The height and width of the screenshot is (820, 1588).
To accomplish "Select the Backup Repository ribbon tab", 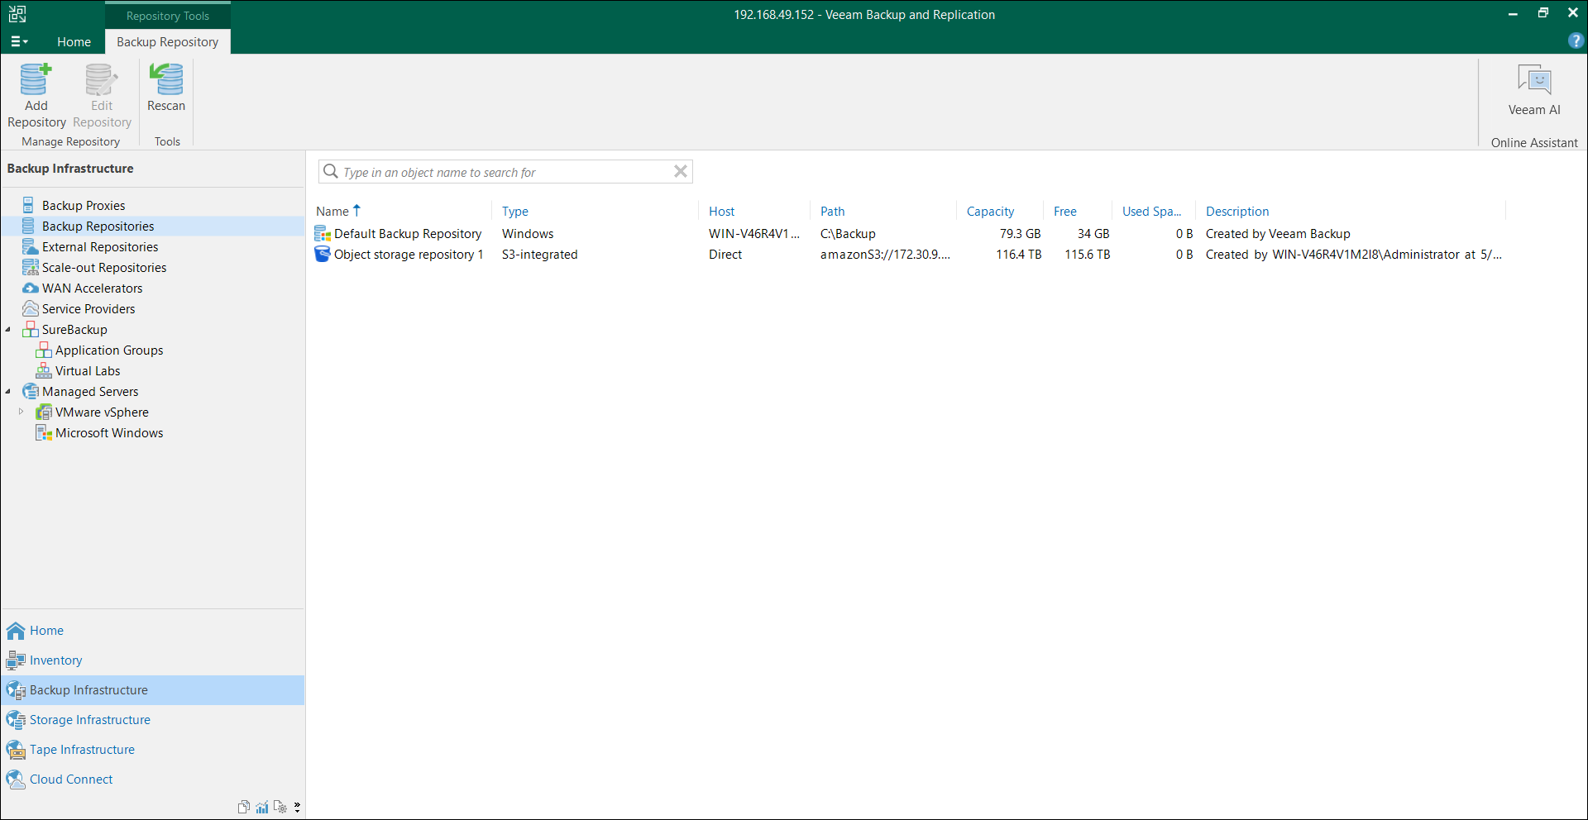I will (168, 41).
